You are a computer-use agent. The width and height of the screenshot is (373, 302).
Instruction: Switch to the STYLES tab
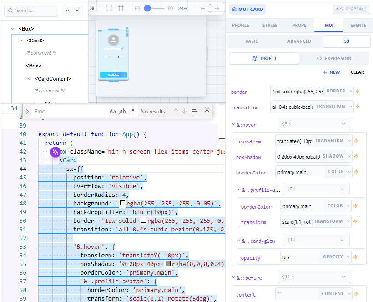coord(270,25)
